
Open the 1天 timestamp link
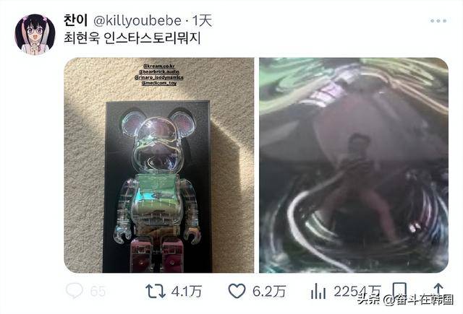point(203,21)
